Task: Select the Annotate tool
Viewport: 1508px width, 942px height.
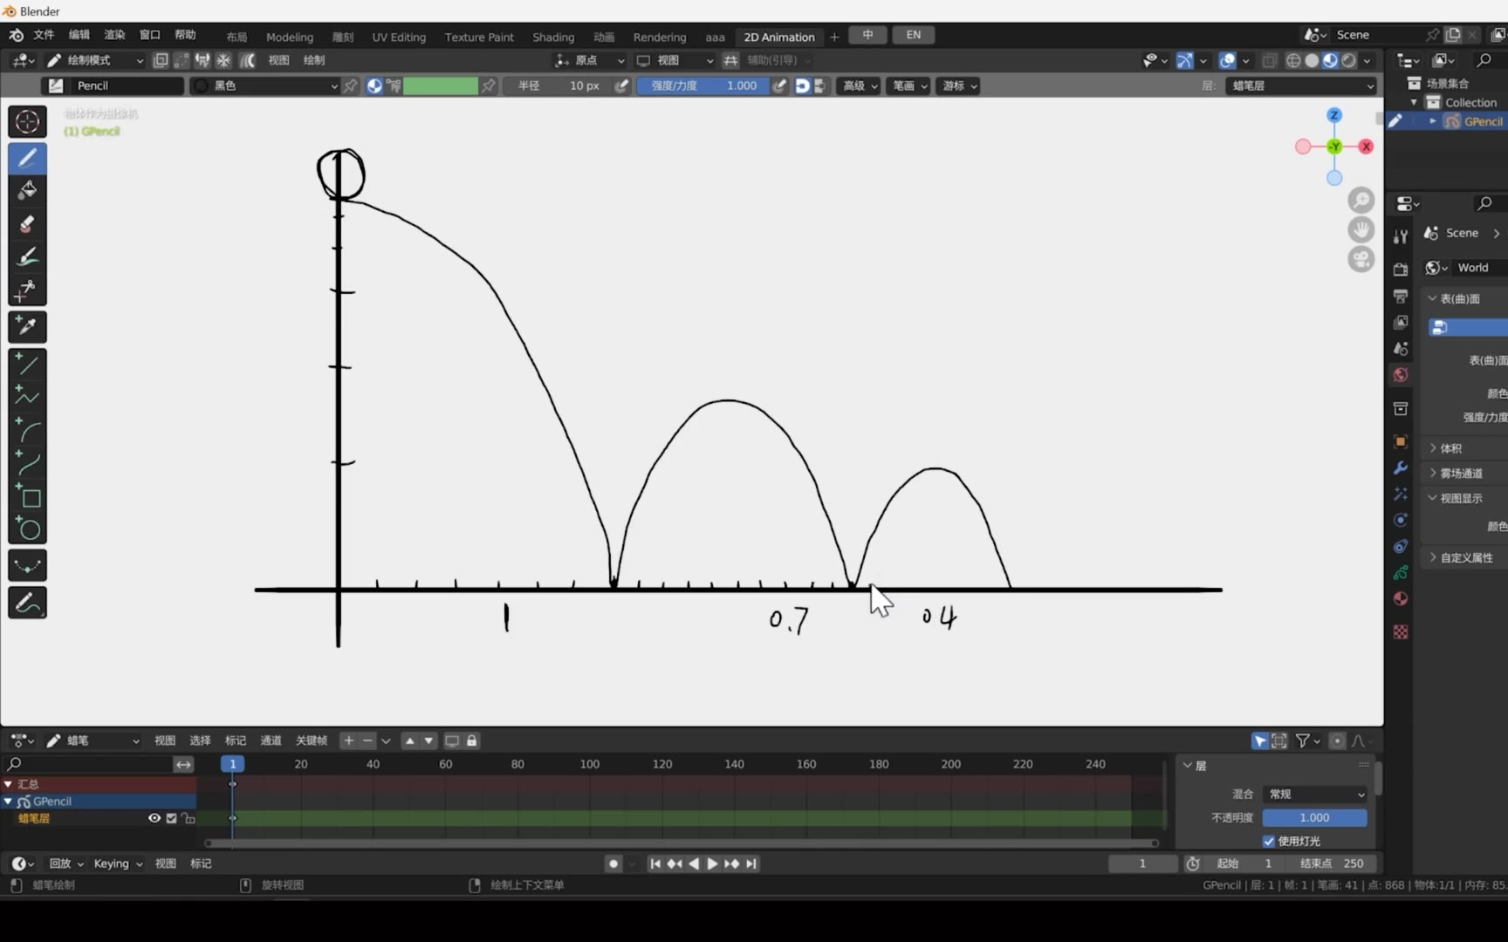Action: (27, 603)
